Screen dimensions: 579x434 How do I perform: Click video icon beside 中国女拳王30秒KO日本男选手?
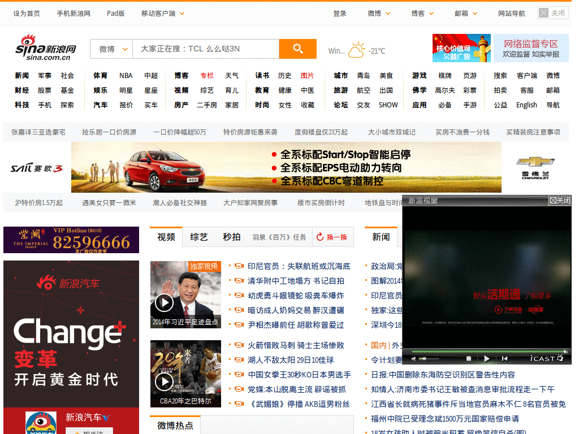coord(239,375)
